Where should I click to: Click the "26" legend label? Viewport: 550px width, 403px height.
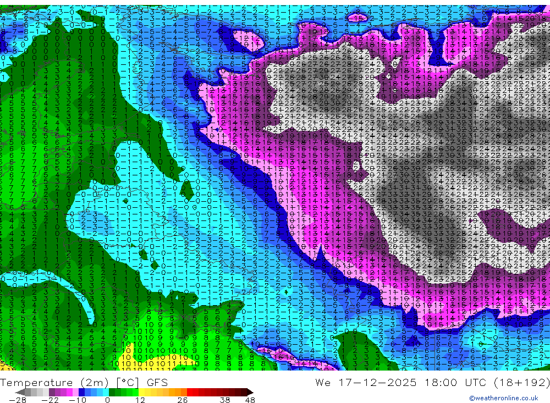183,400
